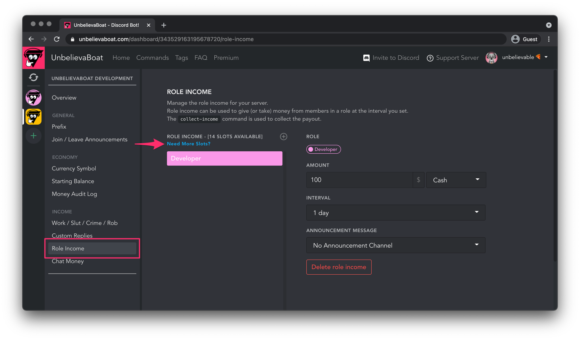
Task: Open the No Announcement Channel dropdown
Action: pos(395,245)
